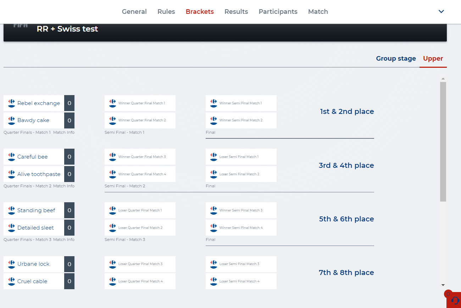Click Cruel cable's score box
The image size is (461, 308).
point(69,281)
